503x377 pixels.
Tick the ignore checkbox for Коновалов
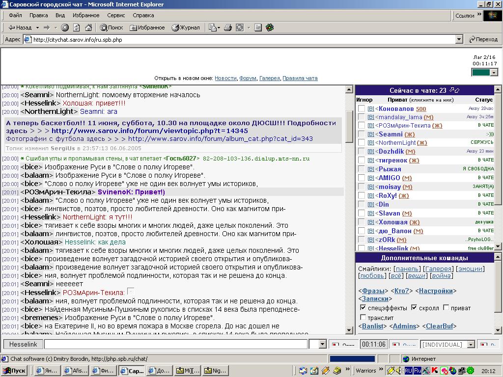[362, 109]
